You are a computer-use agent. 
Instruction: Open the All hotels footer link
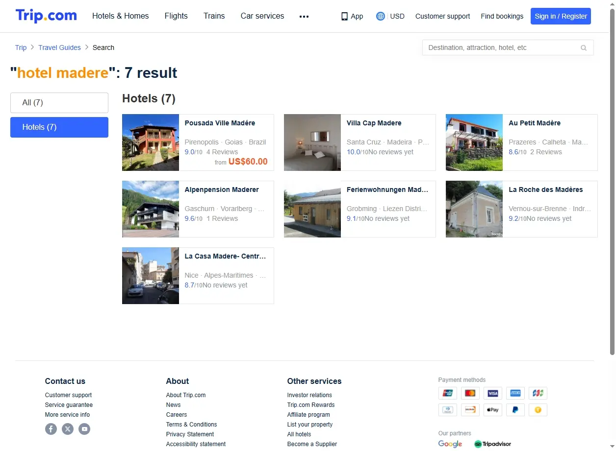pos(299,434)
